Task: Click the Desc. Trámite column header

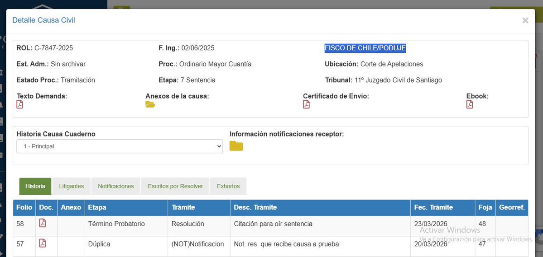Action: (320, 208)
